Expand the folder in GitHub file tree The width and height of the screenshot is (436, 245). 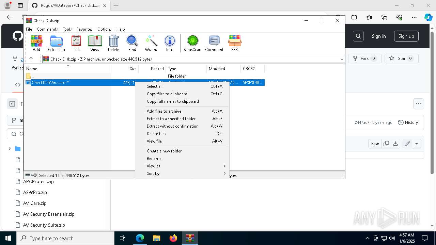point(10,149)
